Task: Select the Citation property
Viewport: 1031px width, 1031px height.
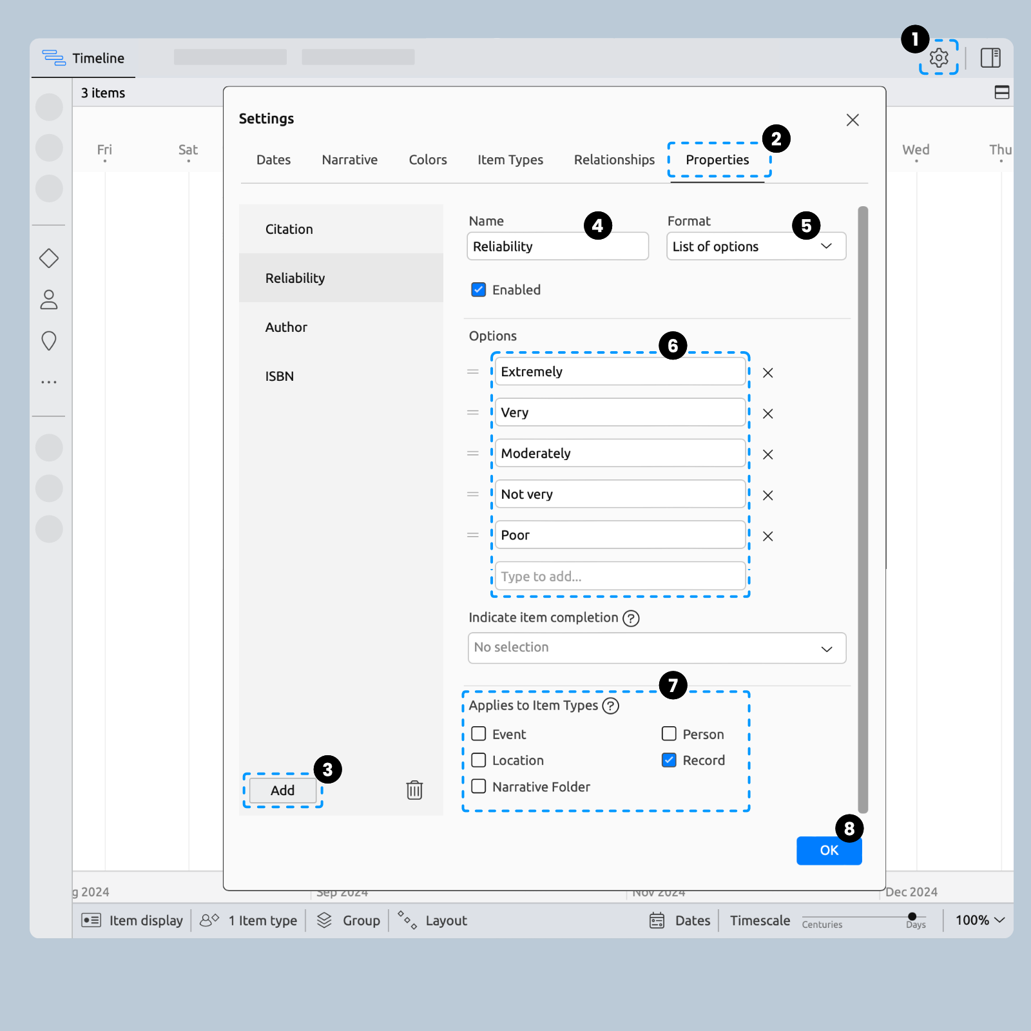Action: [x=341, y=229]
